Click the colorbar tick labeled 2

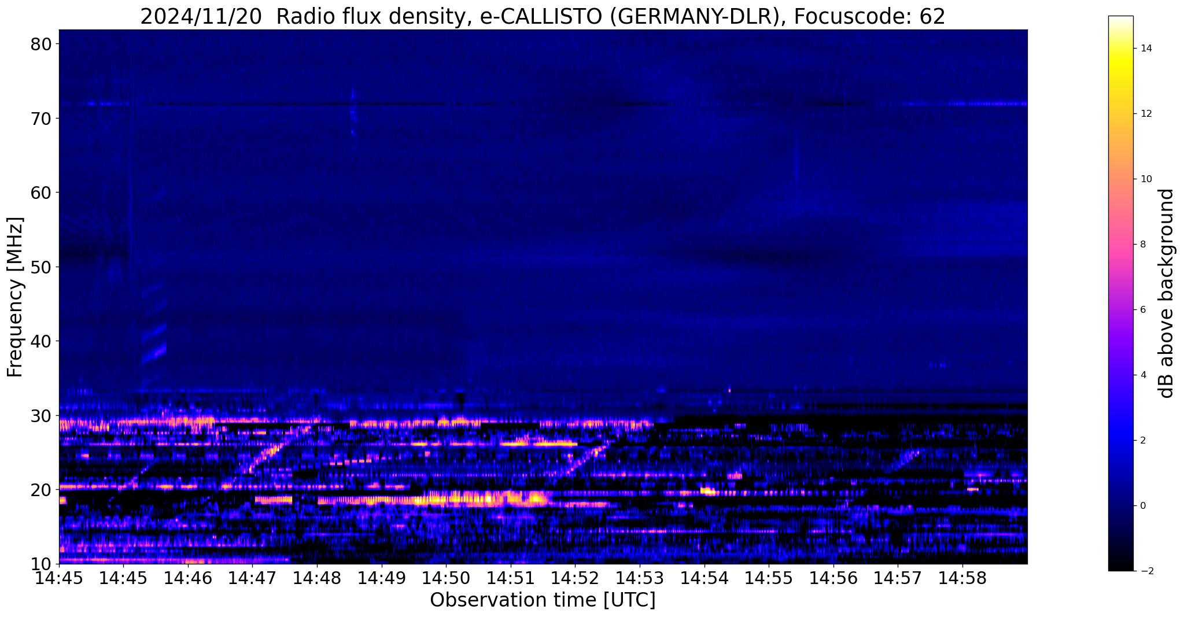(x=1142, y=441)
